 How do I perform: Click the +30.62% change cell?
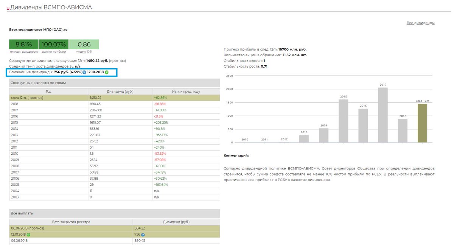[x=186, y=178]
